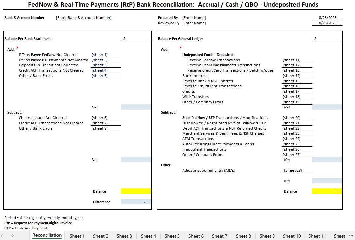Click the 'Wire Transfers' label

(x=196, y=97)
